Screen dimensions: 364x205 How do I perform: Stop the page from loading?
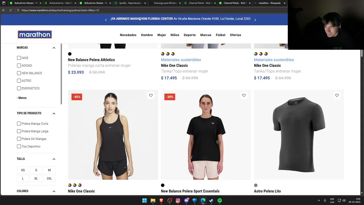pos(11,10)
